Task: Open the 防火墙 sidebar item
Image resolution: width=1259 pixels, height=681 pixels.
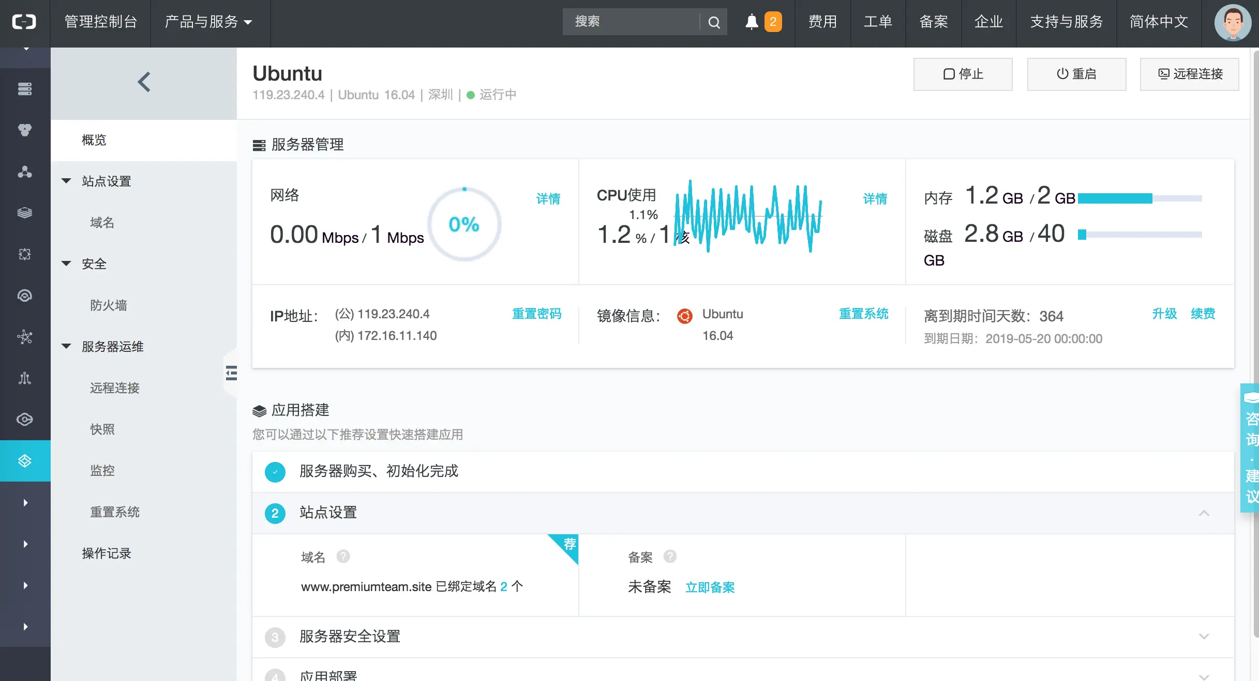Action: [109, 305]
